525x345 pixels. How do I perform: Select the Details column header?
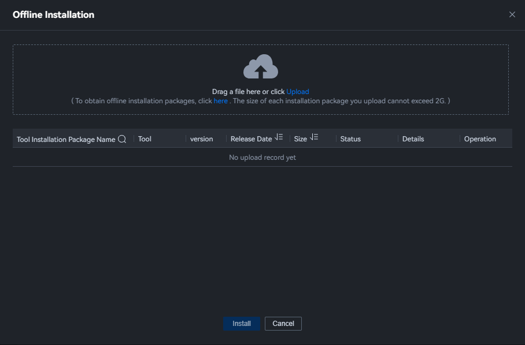coord(413,139)
